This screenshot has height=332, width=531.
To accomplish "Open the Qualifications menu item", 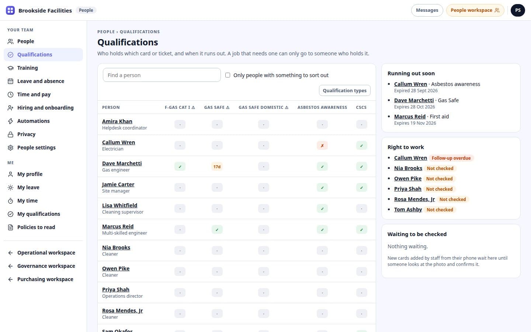I will coord(43,55).
